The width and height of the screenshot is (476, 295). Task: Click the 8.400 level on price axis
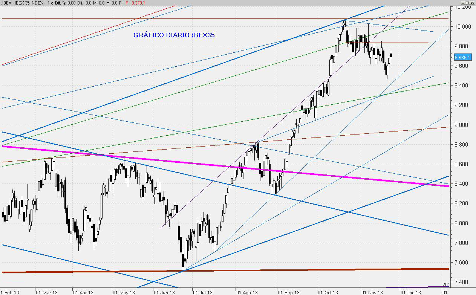point(462,184)
